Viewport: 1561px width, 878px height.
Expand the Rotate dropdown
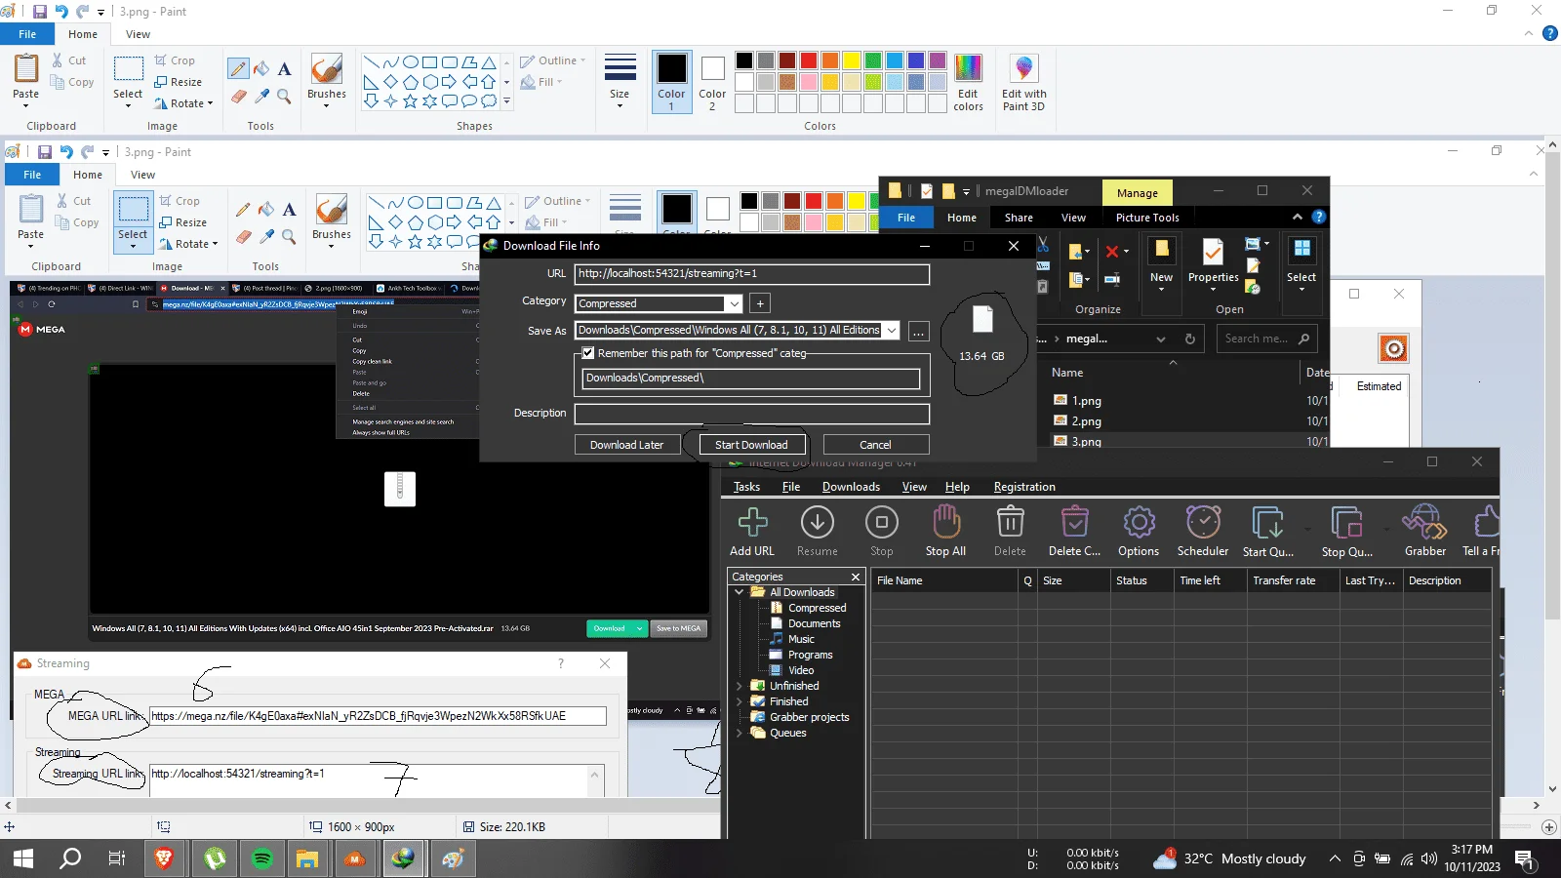tap(185, 102)
